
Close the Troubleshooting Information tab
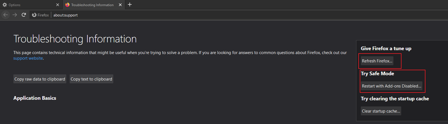point(120,5)
